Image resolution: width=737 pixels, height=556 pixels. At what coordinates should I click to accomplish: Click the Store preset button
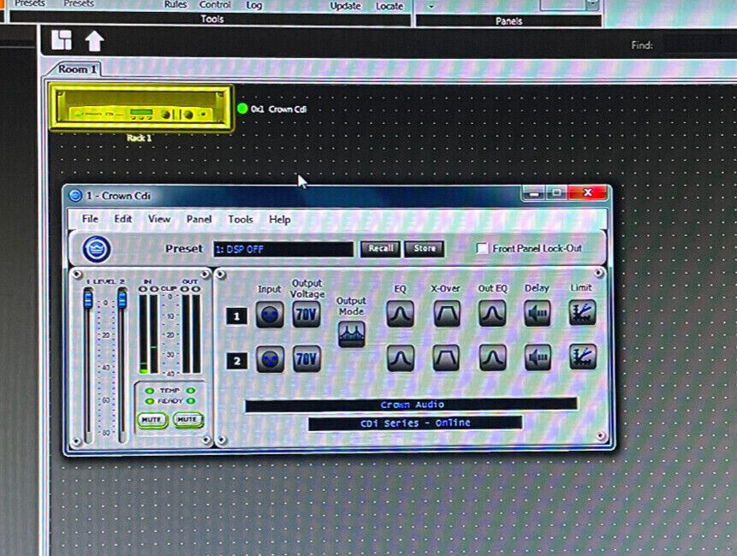point(425,248)
